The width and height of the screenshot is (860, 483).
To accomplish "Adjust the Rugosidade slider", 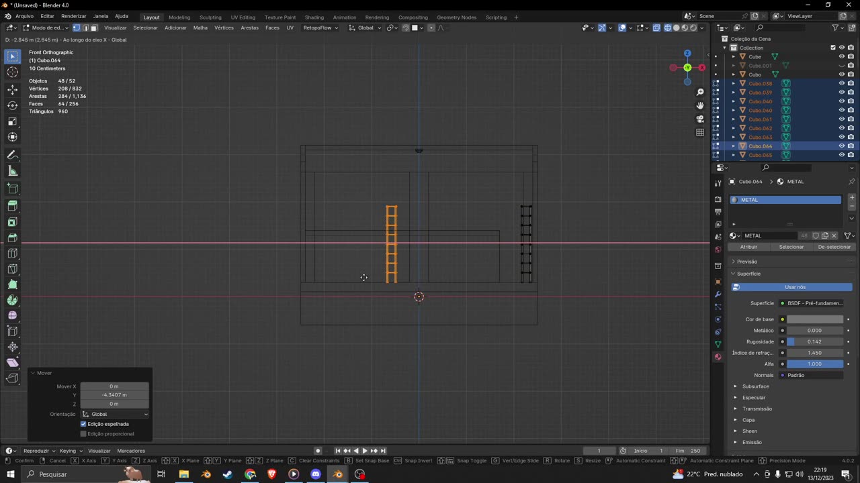I will click(x=815, y=341).
